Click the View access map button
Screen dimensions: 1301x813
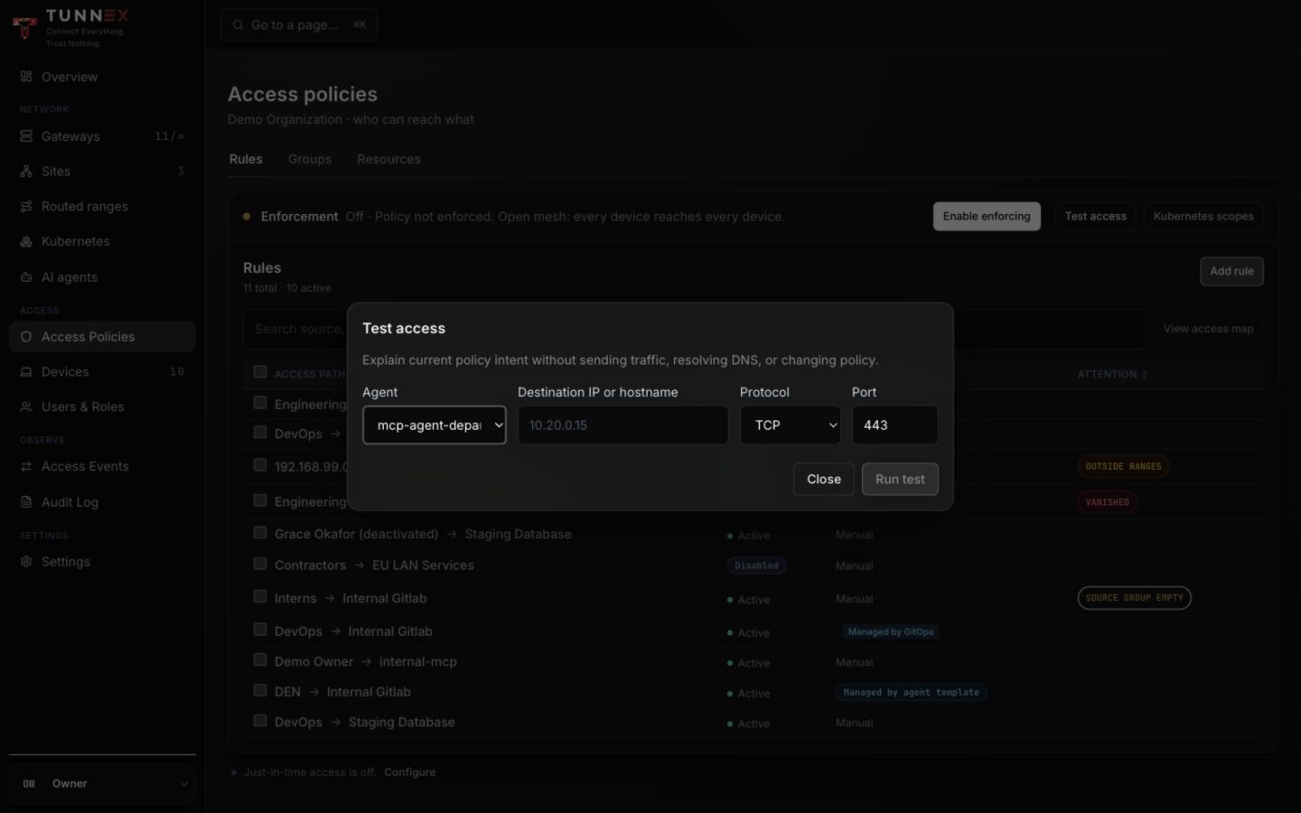[1208, 329]
